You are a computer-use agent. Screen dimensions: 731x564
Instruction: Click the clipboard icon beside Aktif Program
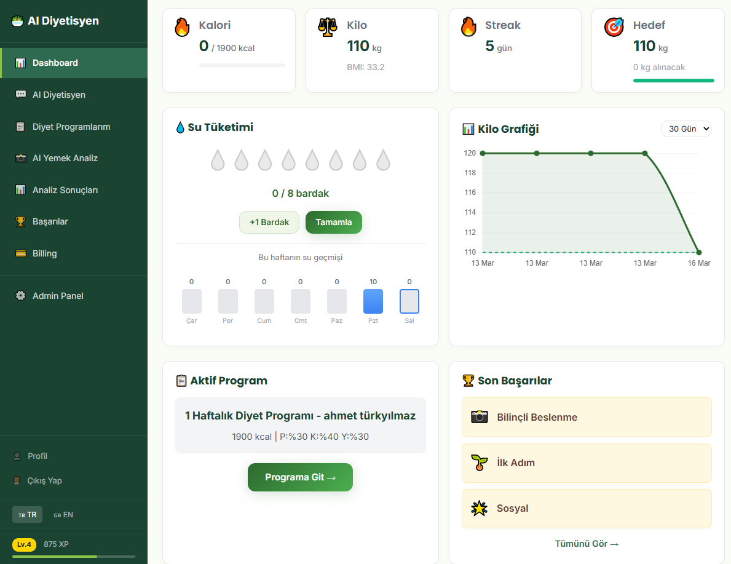point(181,381)
